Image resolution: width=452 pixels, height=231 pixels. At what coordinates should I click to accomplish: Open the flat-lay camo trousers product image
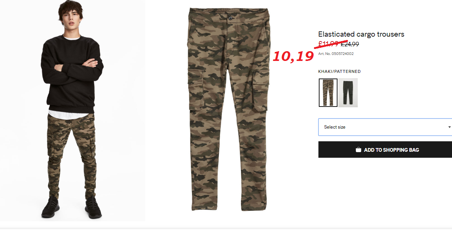tap(229, 108)
